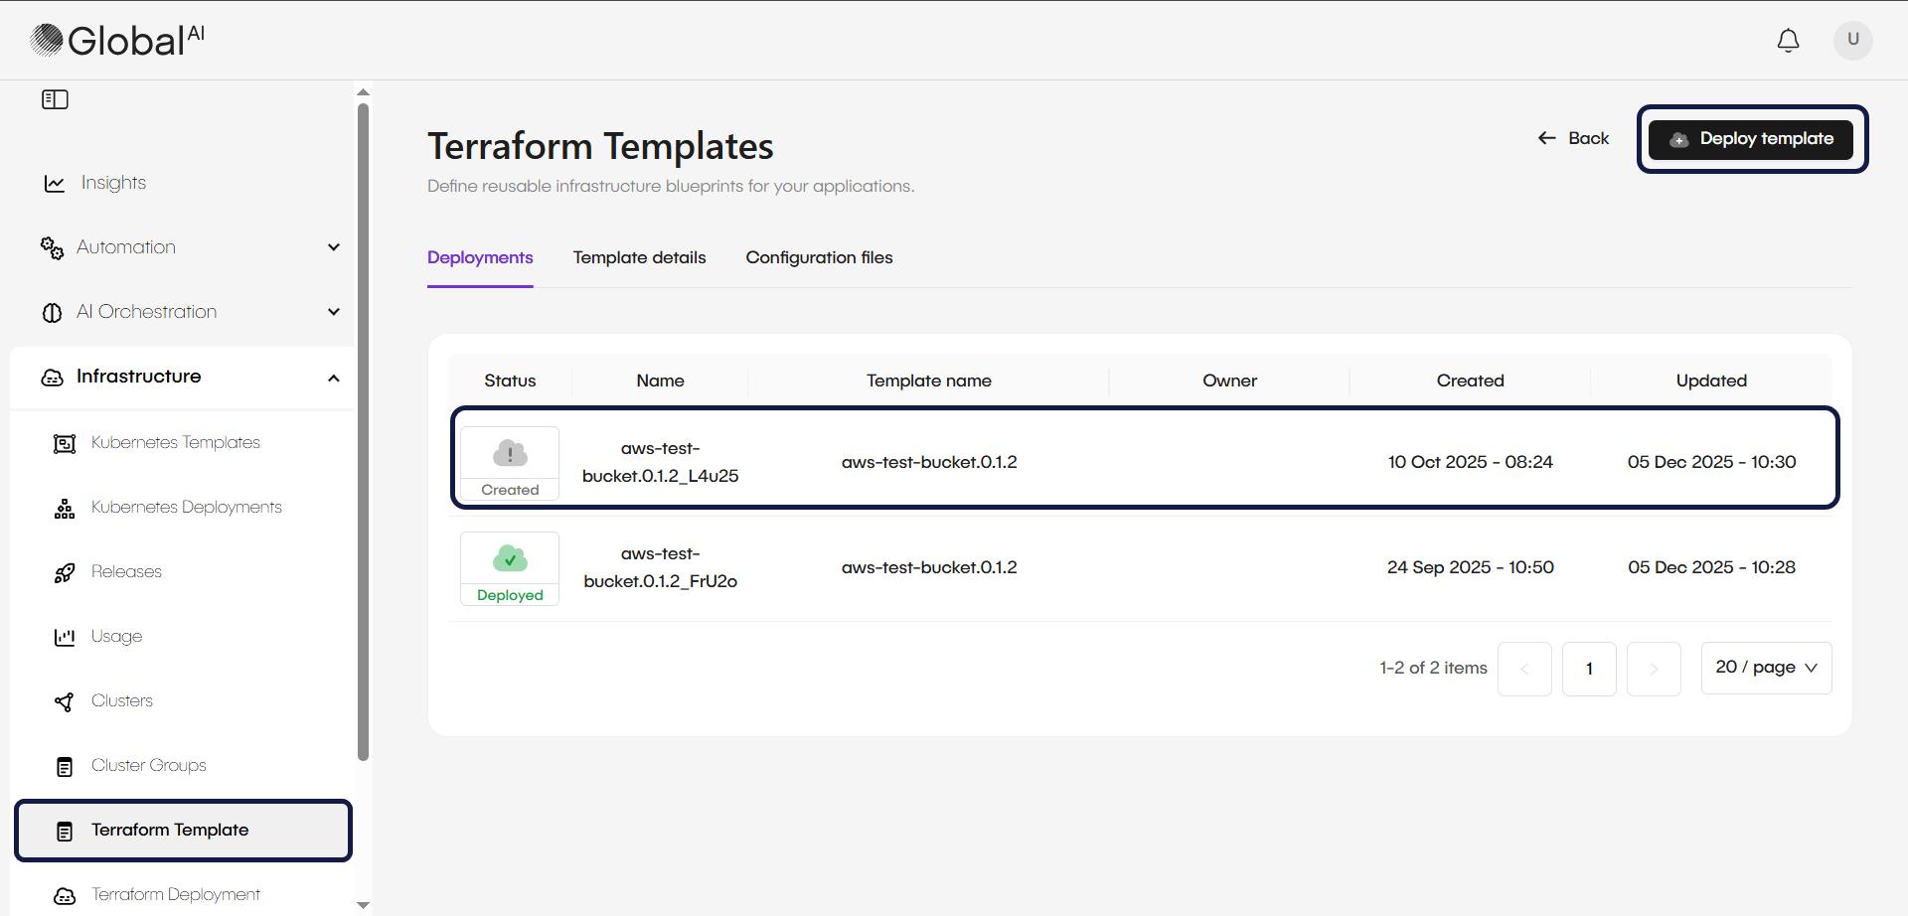Switch to the Template details tab

point(639,257)
